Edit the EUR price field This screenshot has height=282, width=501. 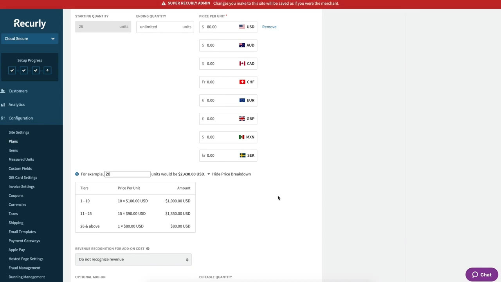(x=228, y=100)
